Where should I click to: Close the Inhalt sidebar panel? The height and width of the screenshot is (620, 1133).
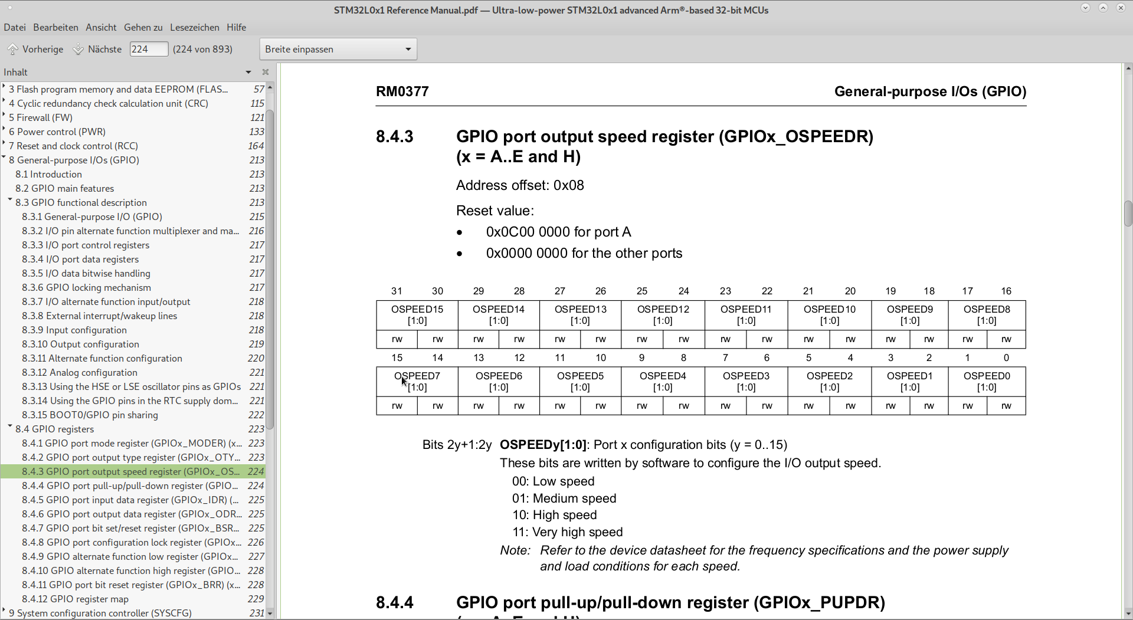coord(266,72)
